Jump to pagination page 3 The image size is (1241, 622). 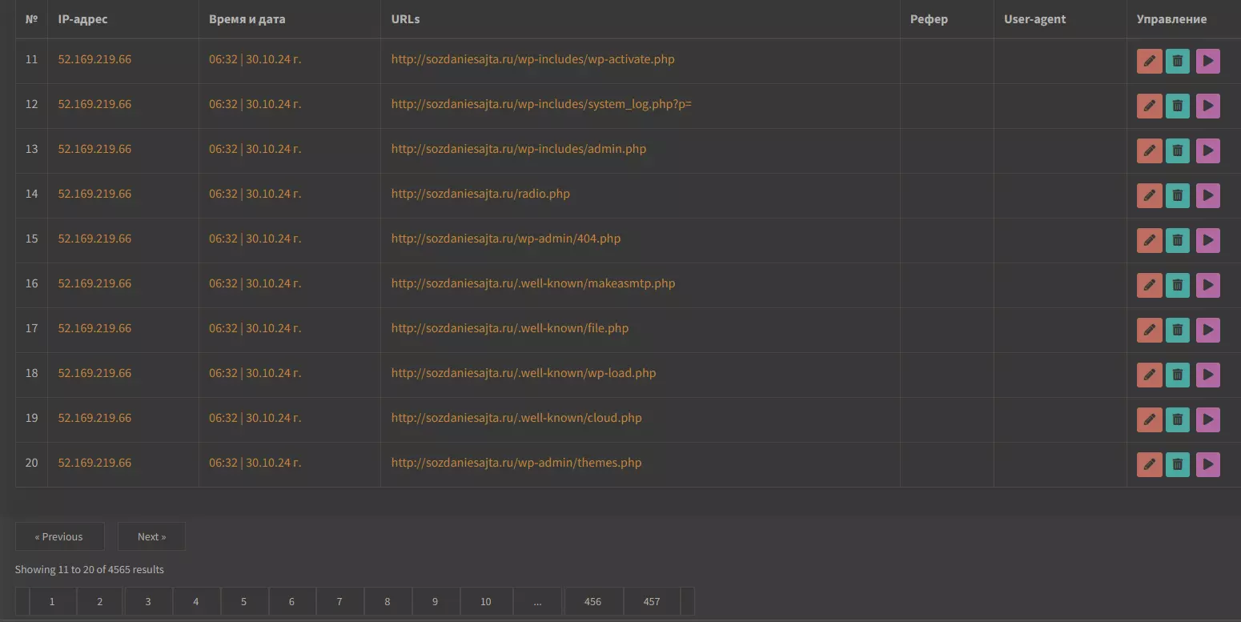click(148, 601)
